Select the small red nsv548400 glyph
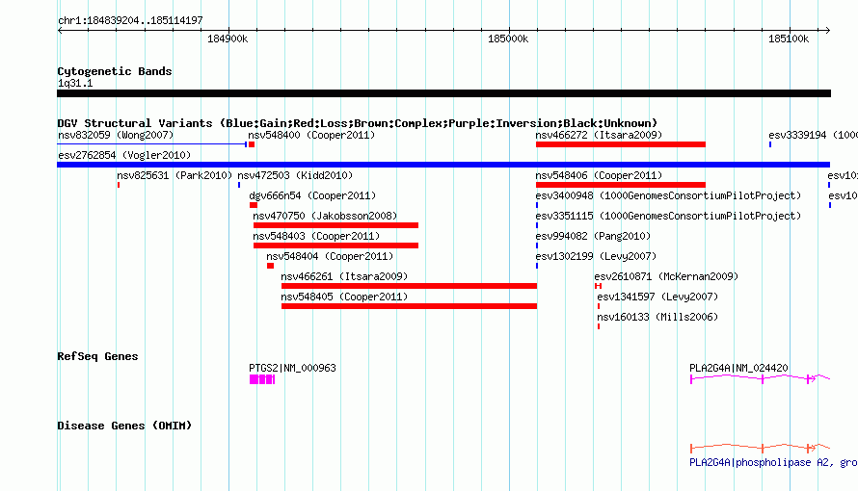 pyautogui.click(x=252, y=144)
